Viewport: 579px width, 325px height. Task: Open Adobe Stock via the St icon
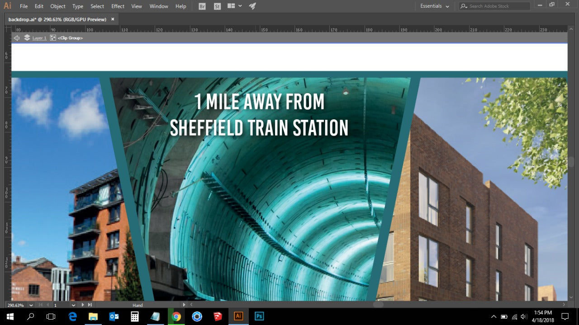217,6
